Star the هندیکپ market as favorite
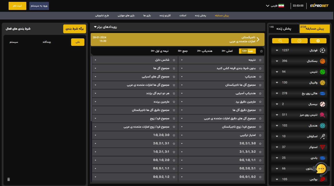 pyautogui.click(x=260, y=76)
